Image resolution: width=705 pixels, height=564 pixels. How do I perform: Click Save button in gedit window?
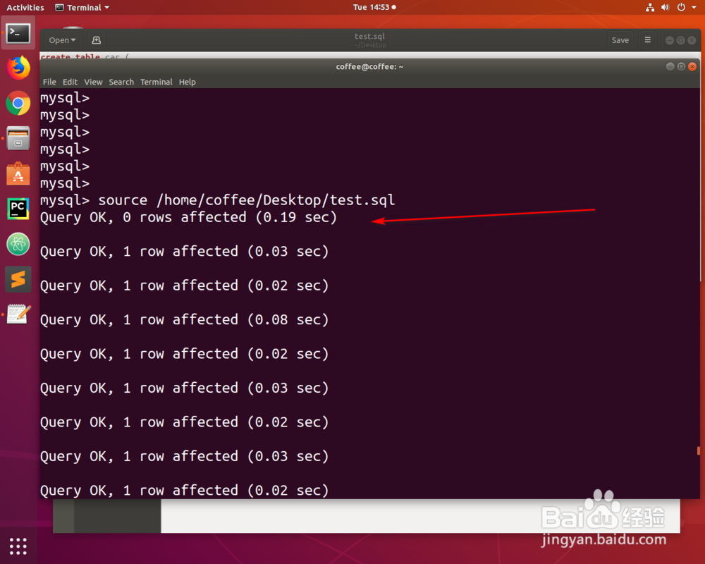(x=620, y=40)
